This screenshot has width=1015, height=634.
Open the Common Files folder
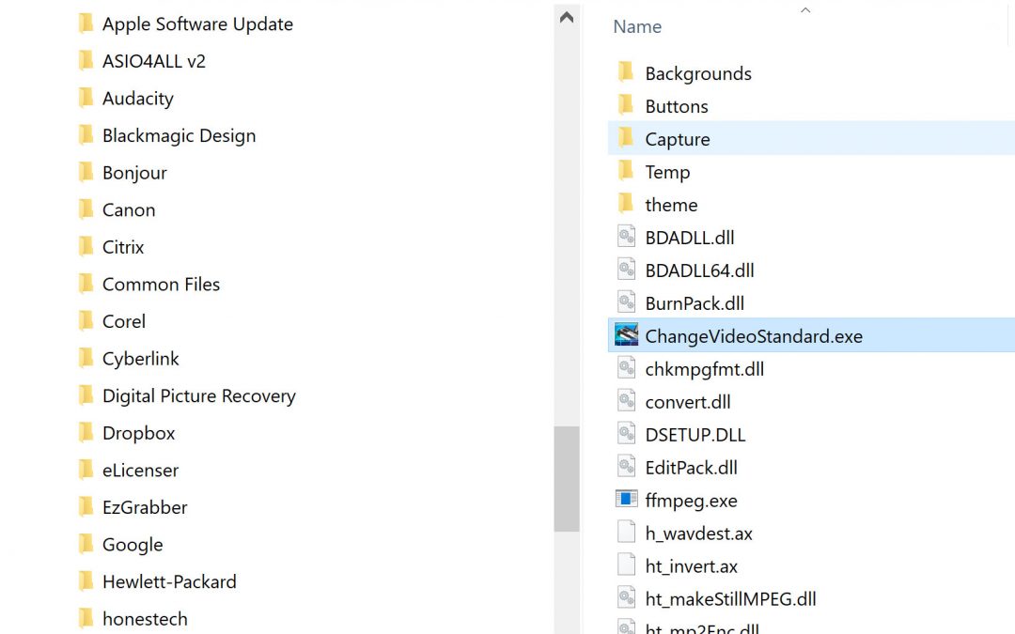[x=161, y=285]
